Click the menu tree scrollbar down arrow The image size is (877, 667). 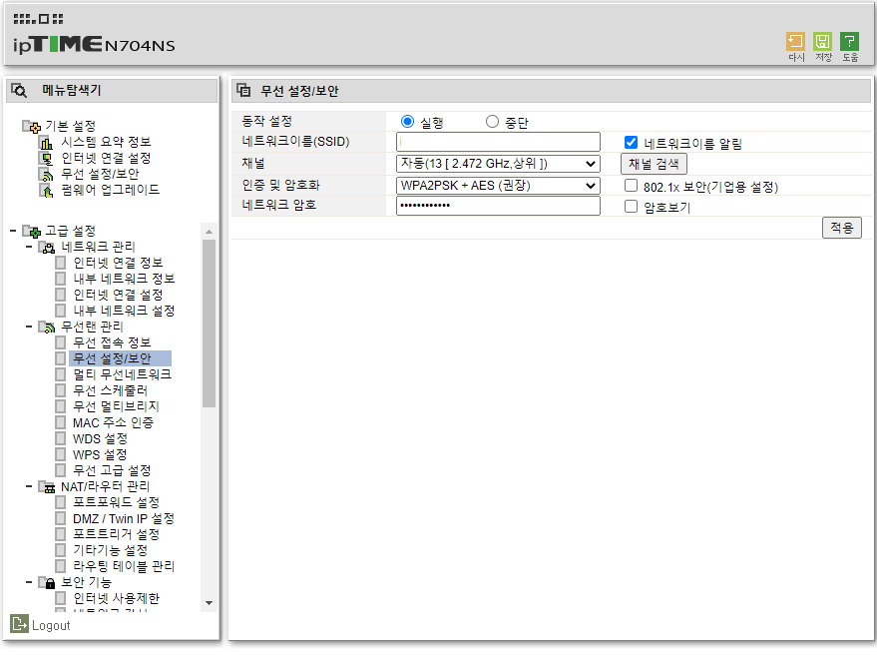tap(210, 603)
